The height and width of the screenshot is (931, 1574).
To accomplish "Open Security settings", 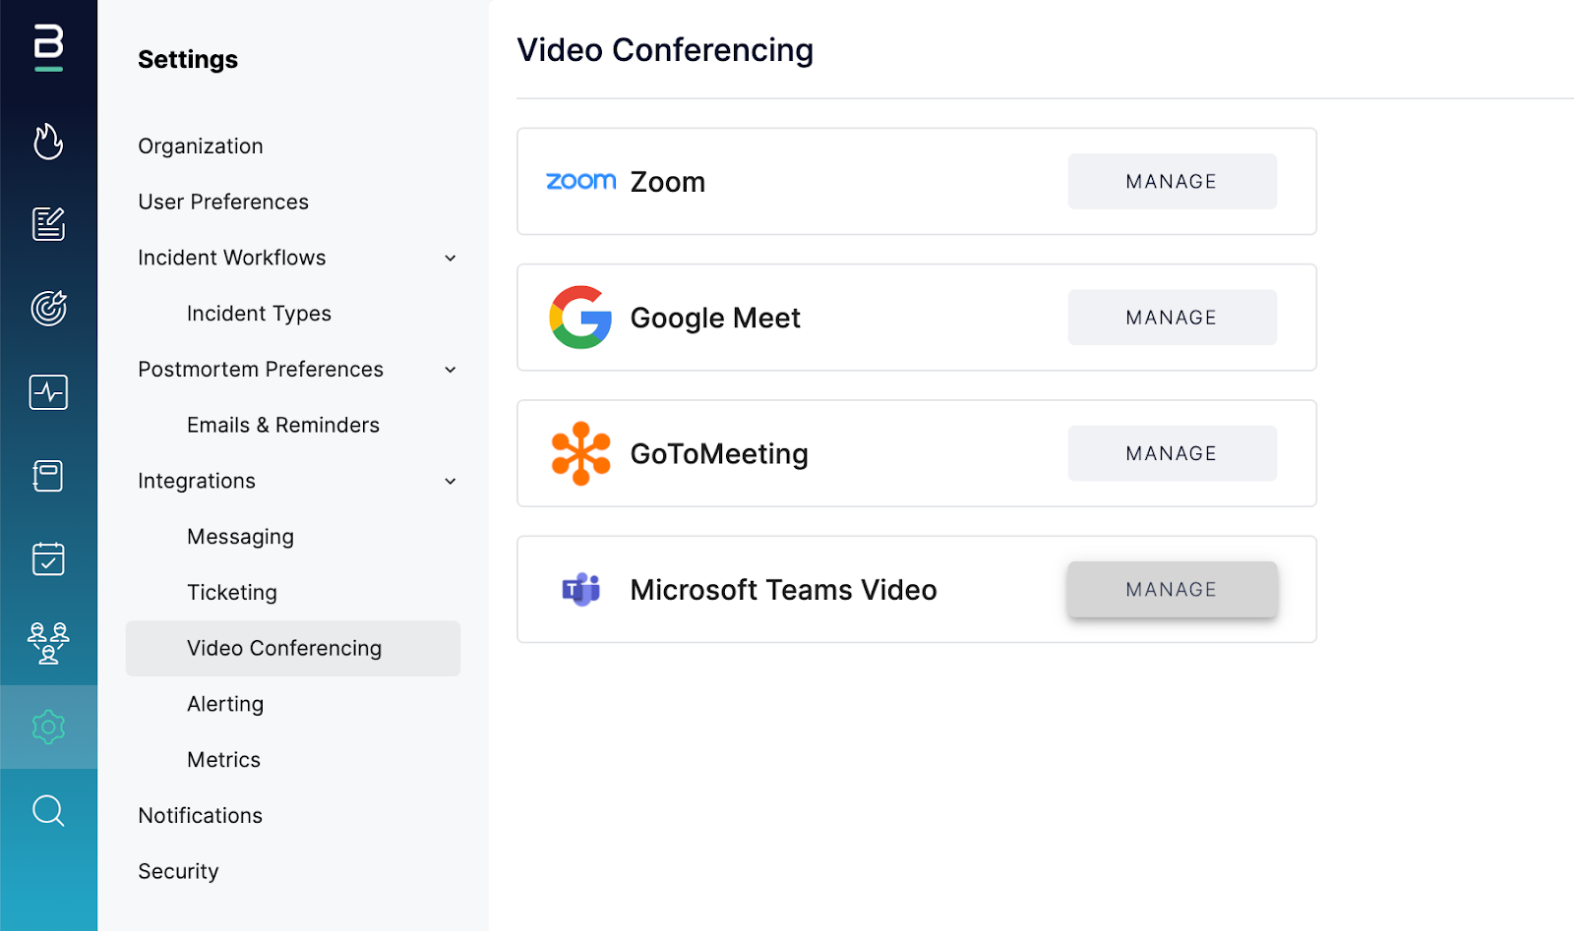I will (178, 871).
